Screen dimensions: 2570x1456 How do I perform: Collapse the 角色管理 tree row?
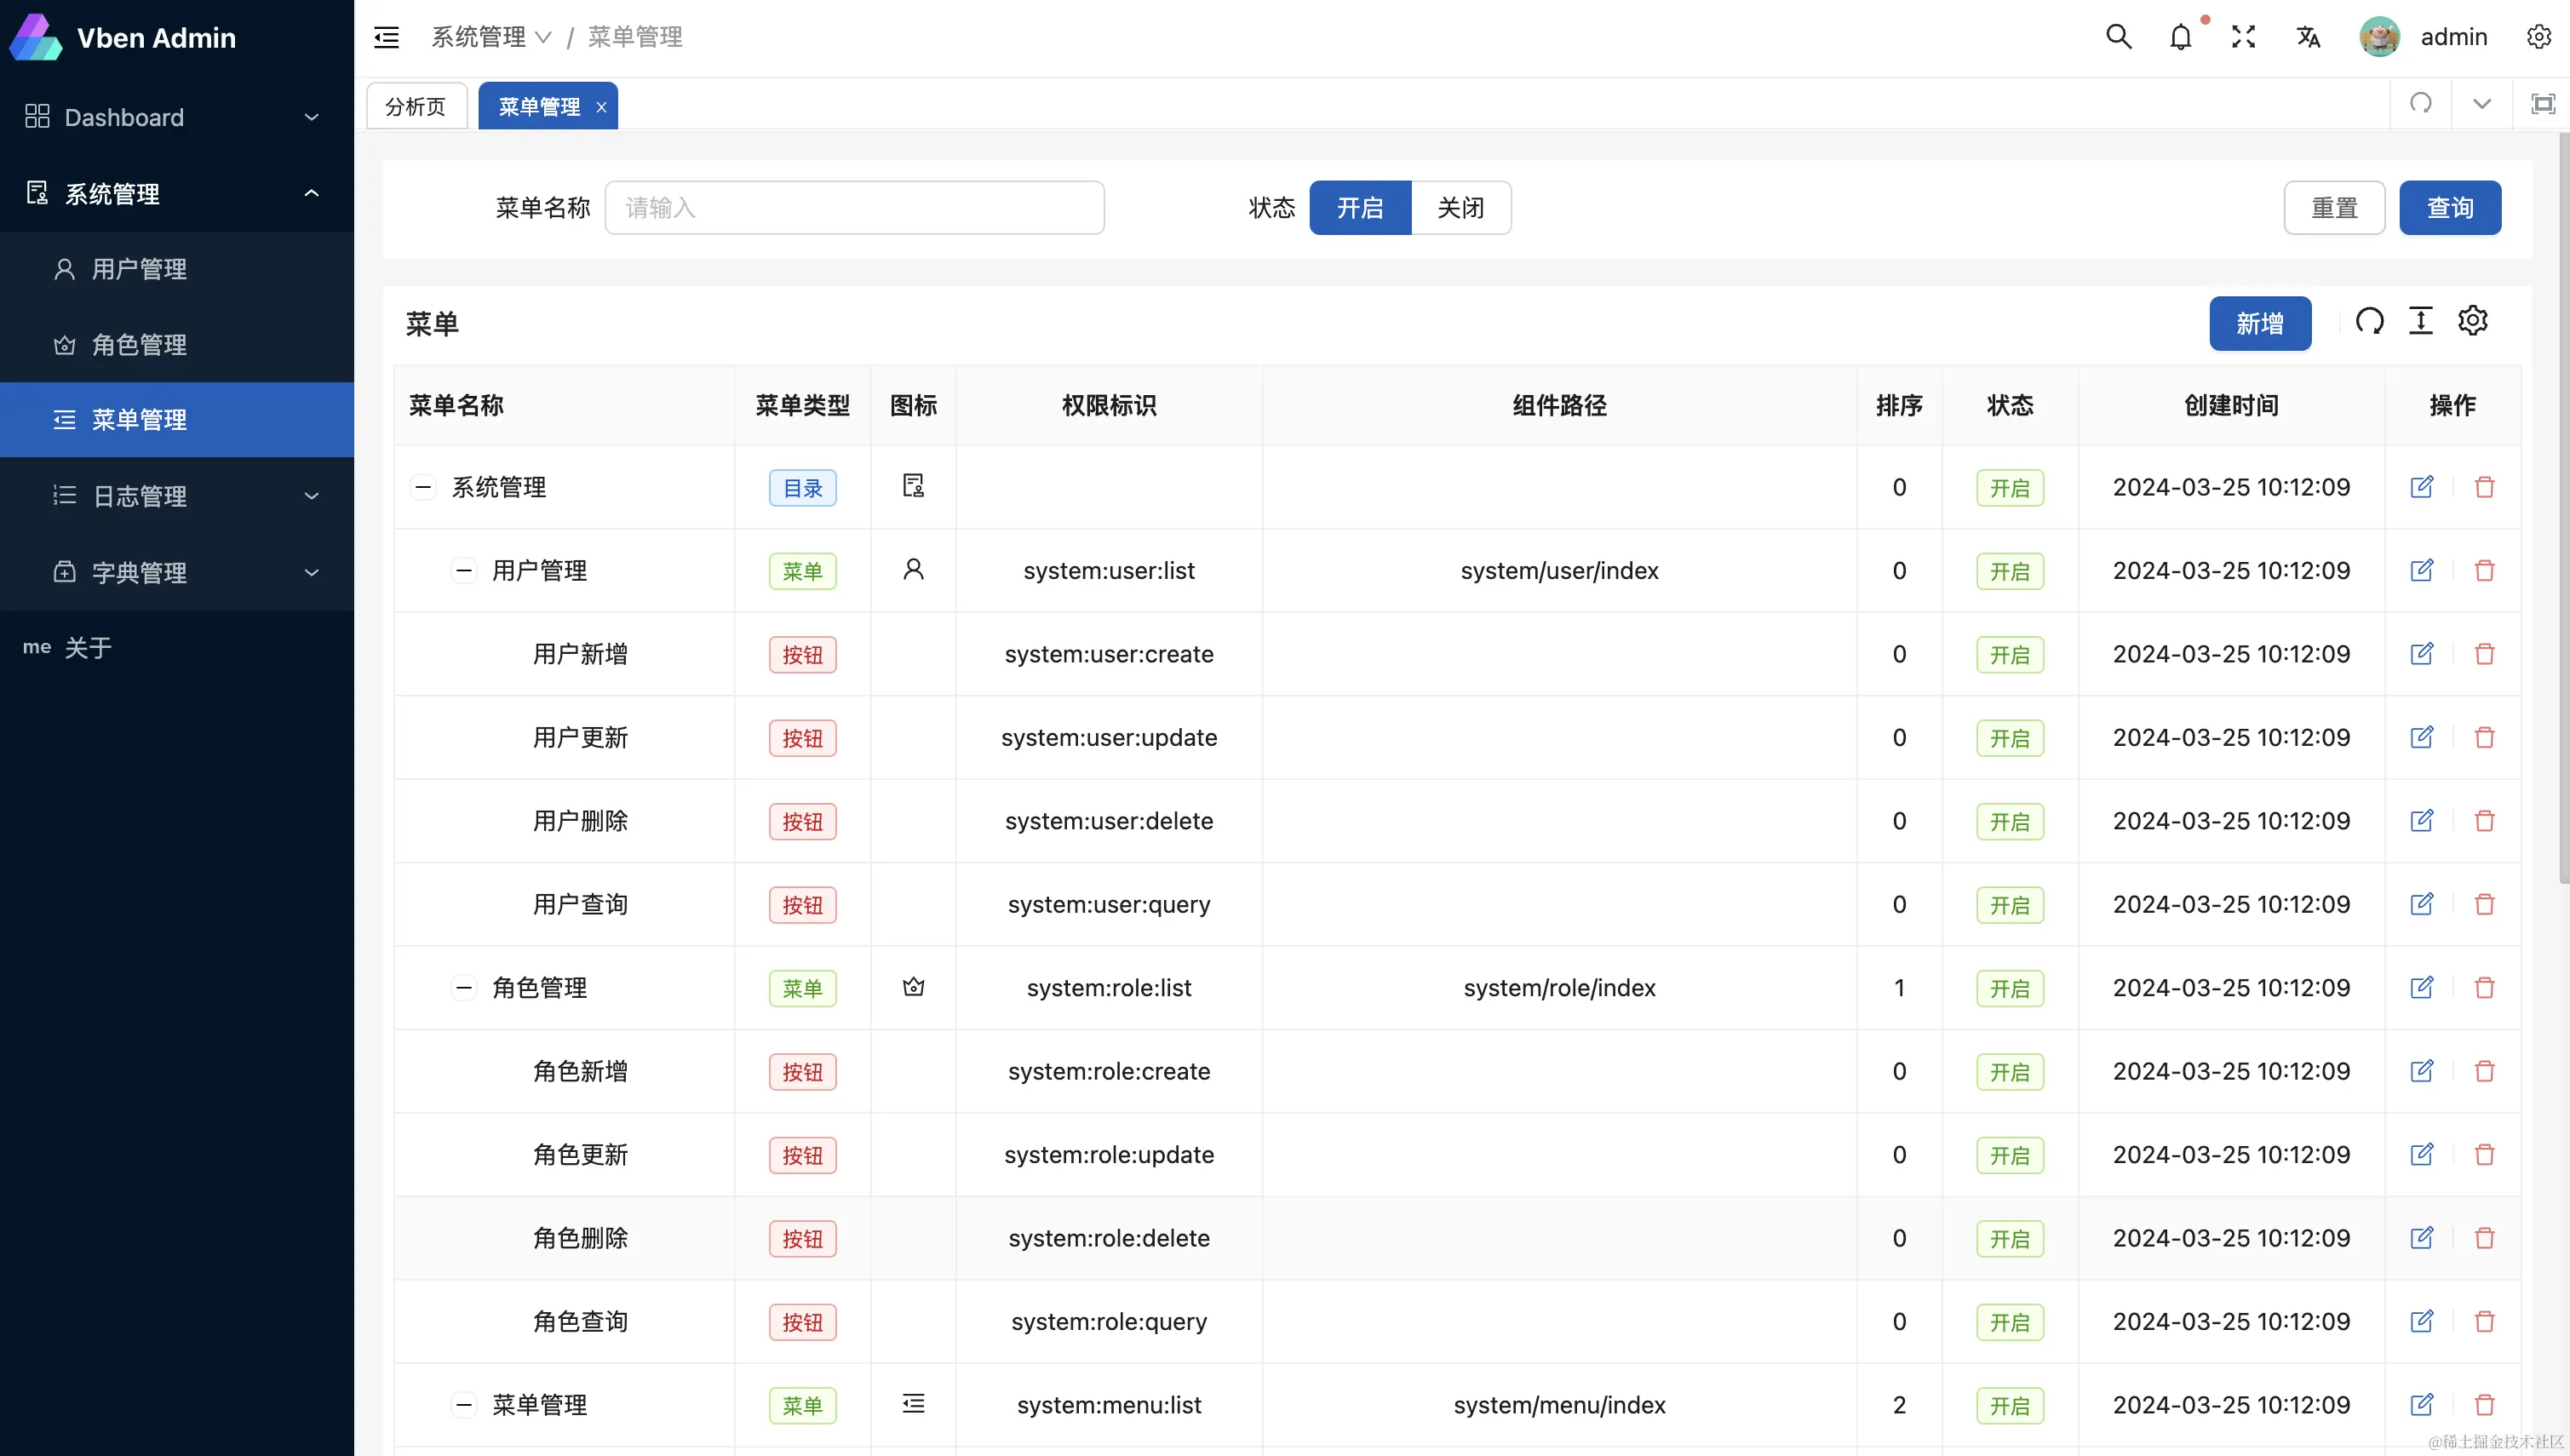pyautogui.click(x=464, y=988)
